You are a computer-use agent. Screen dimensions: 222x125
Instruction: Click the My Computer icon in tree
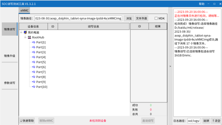pyautogui.click(x=25, y=32)
